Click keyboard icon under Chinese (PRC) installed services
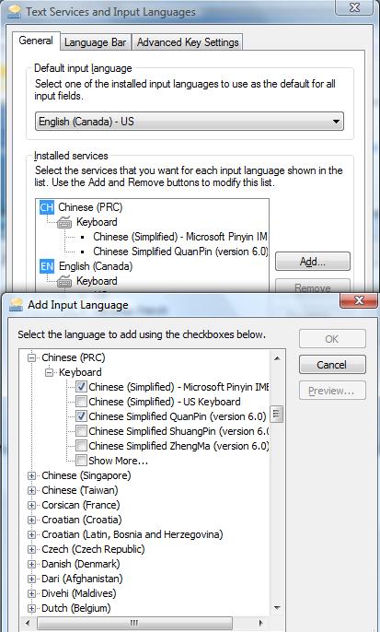The width and height of the screenshot is (380, 632). 64,222
